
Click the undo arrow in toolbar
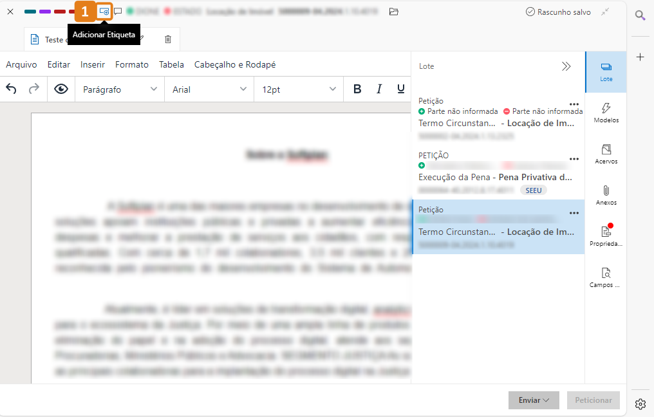pyautogui.click(x=11, y=89)
